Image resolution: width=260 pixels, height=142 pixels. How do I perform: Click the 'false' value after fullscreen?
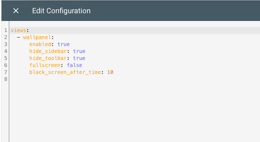pos(75,65)
